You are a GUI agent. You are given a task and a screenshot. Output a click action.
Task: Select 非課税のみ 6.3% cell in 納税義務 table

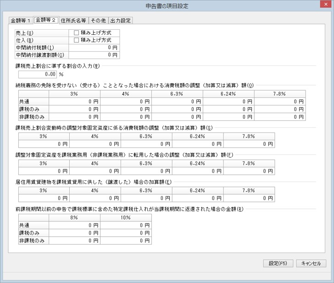[177, 116]
